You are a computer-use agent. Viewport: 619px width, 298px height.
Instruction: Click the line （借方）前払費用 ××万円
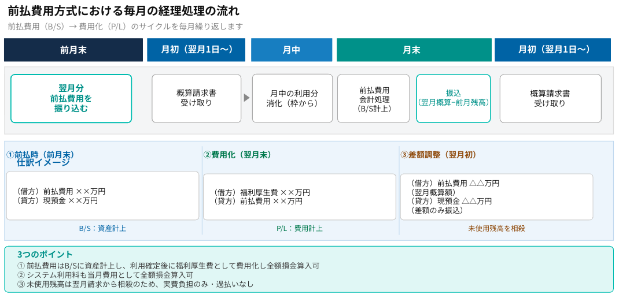click(60, 192)
